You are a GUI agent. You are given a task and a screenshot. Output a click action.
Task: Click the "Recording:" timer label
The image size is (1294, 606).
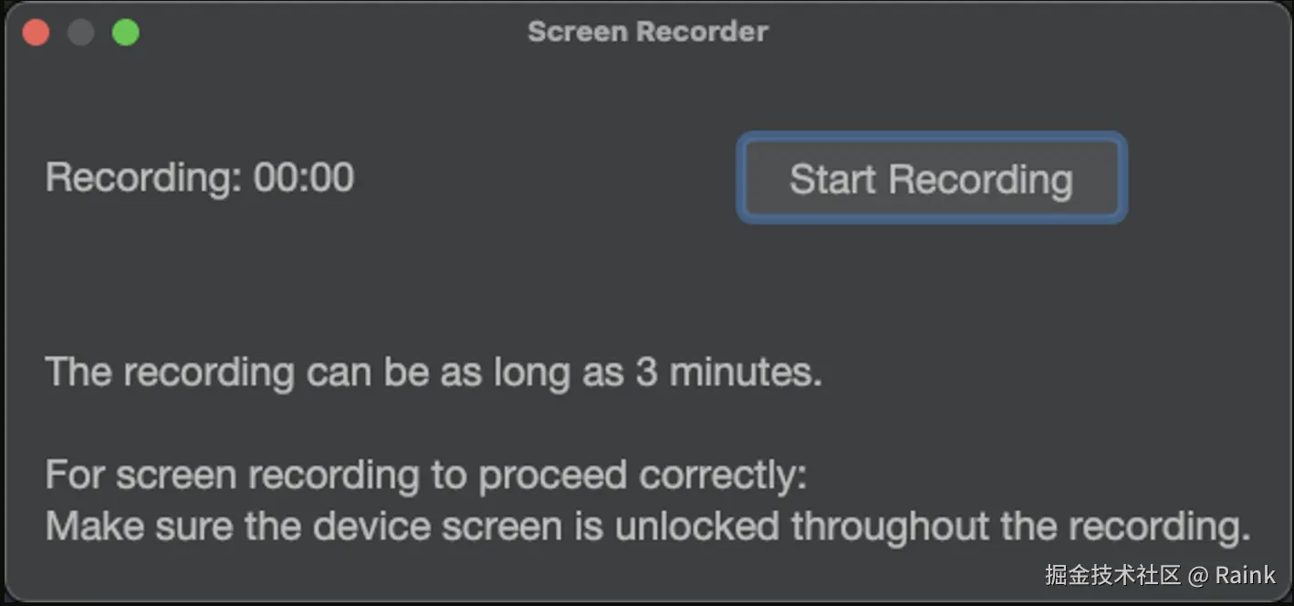[x=143, y=177]
